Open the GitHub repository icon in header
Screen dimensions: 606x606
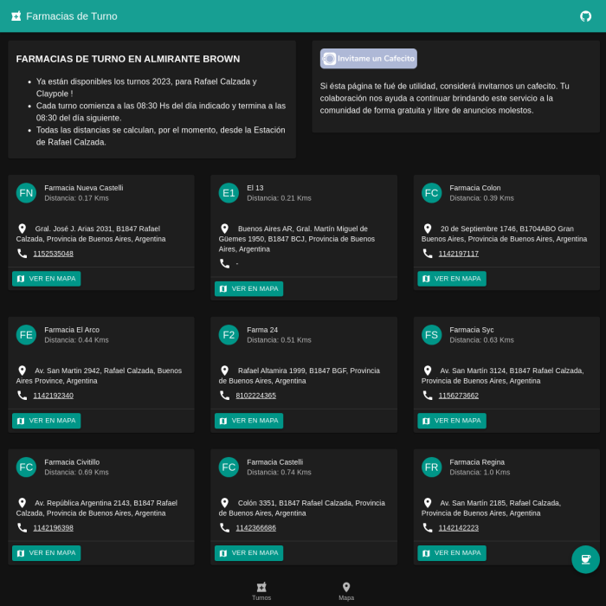(x=585, y=16)
